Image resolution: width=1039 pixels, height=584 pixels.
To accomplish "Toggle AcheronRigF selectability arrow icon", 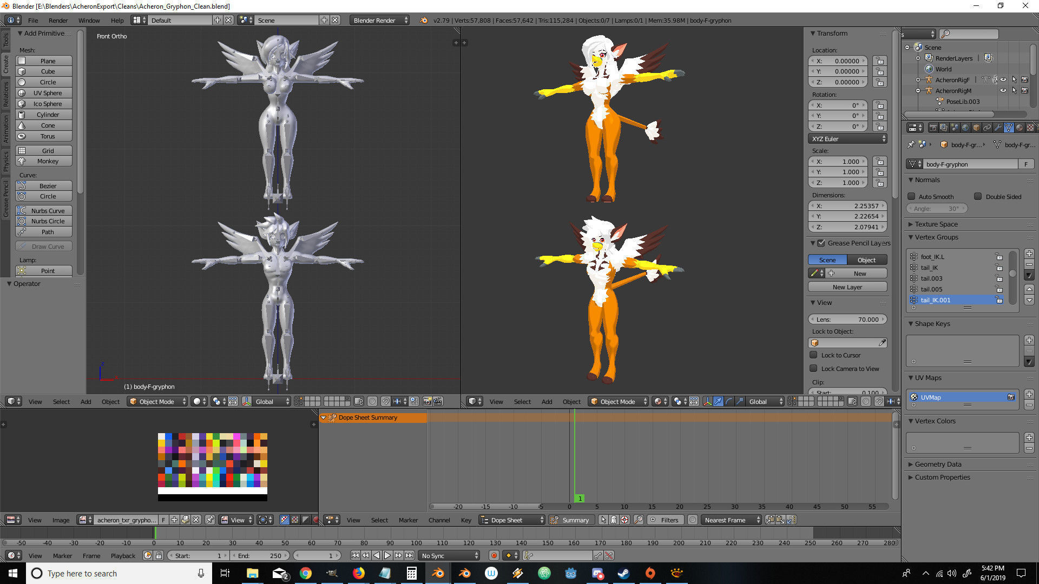I will [x=1014, y=79].
